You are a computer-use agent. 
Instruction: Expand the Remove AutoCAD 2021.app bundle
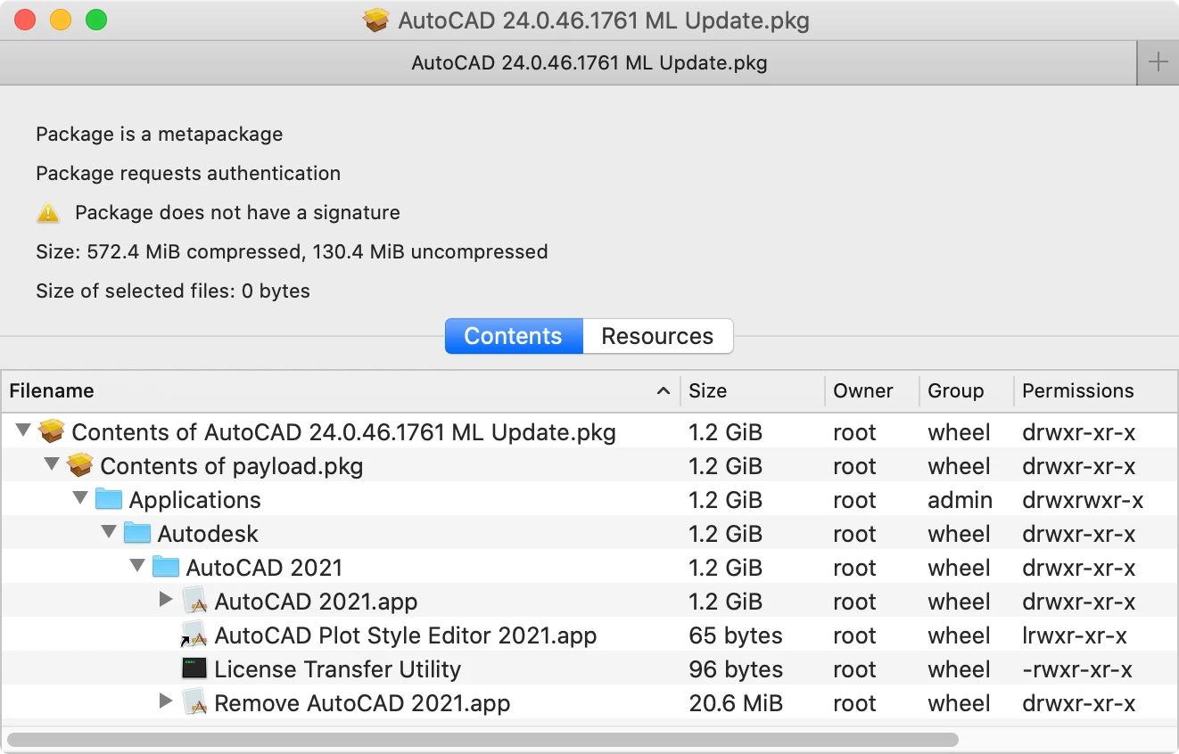[x=166, y=701]
